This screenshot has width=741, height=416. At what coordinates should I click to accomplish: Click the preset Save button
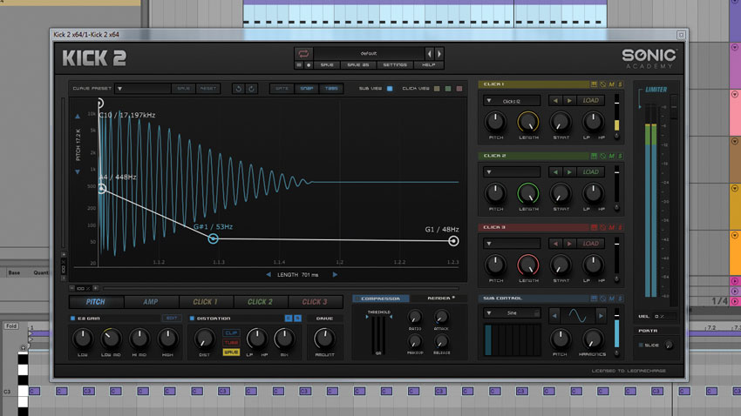click(x=327, y=65)
